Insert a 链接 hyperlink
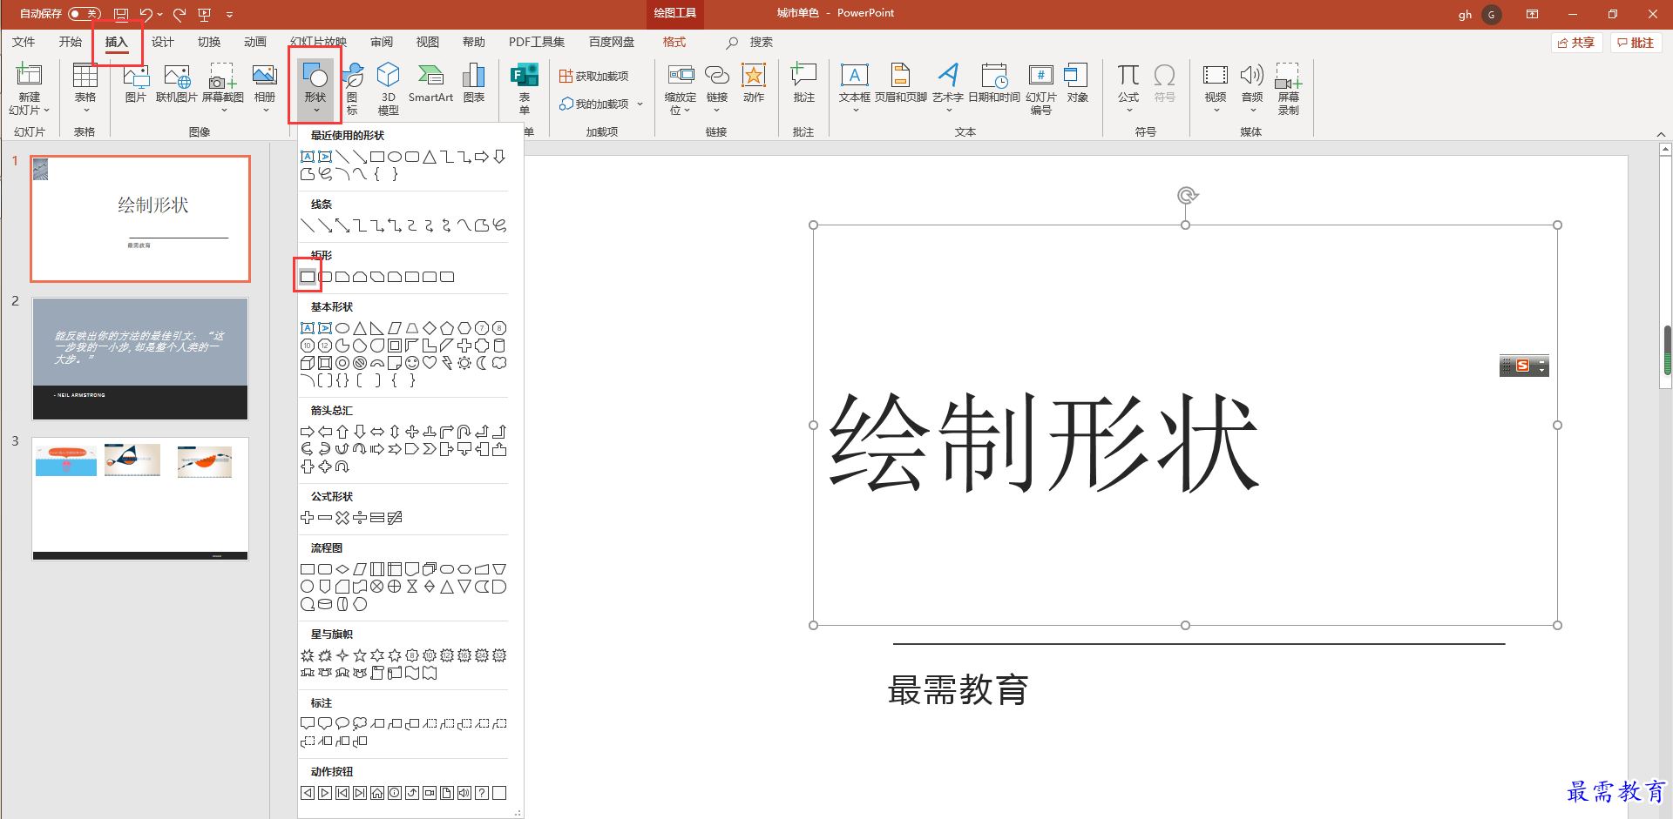Screen dimensions: 1673x819 click(717, 89)
